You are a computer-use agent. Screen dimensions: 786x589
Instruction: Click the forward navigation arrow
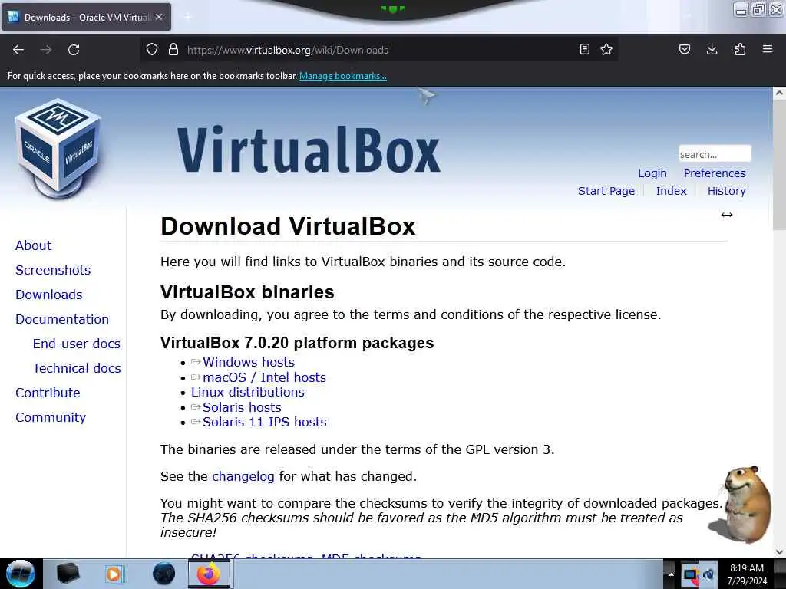(45, 50)
